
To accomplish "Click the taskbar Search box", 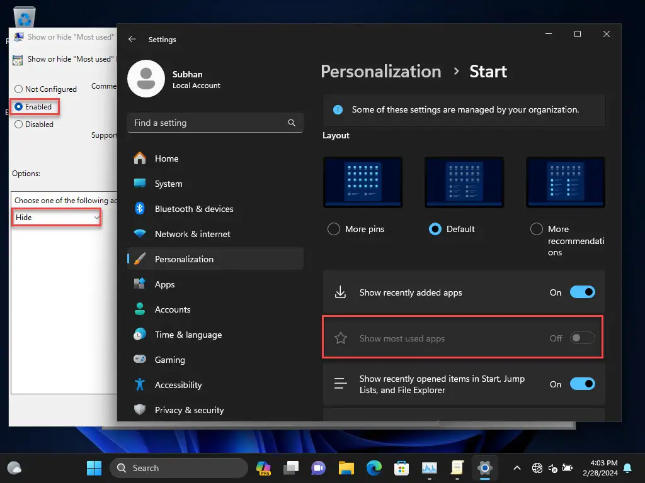I will pos(179,468).
